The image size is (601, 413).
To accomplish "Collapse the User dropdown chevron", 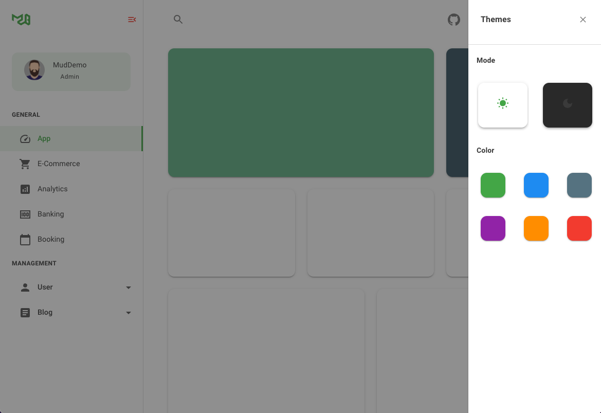I will [x=128, y=288].
